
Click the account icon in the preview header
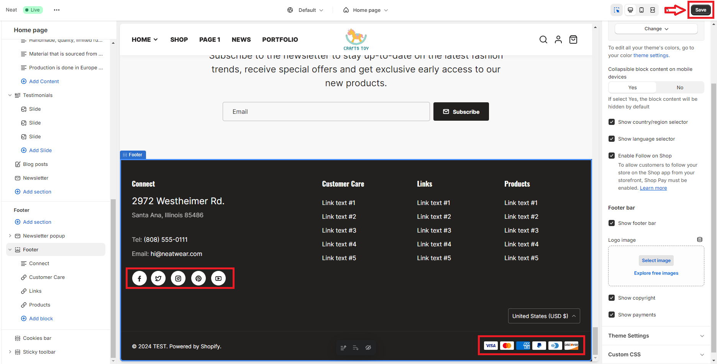pyautogui.click(x=558, y=39)
